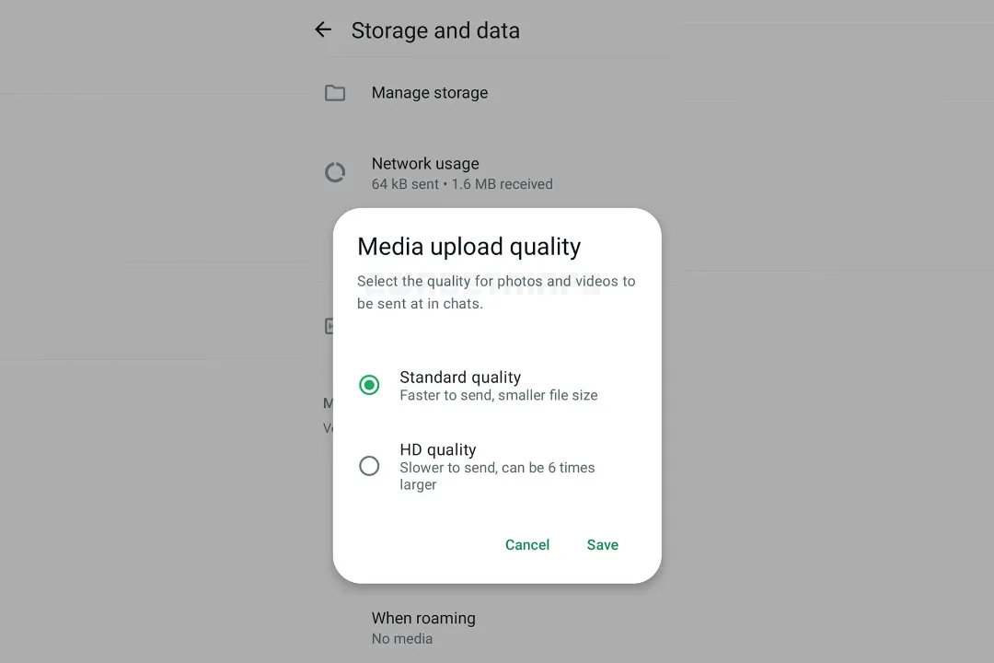The width and height of the screenshot is (994, 663).
Task: Open the Manage storage entry
Action: pyautogui.click(x=430, y=93)
